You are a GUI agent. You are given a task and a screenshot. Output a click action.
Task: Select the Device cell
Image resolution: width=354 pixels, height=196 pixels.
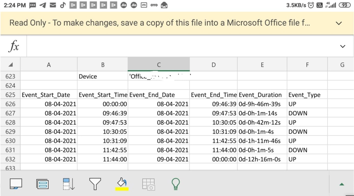(x=103, y=76)
